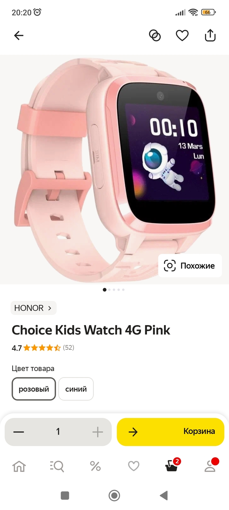Decrease quantity with the minus button

click(19, 432)
